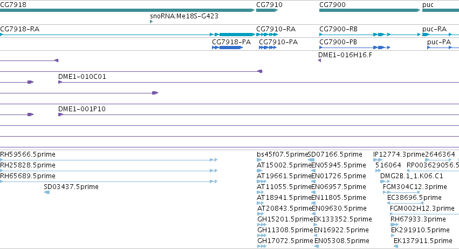Select EST GH17072.5prime label
The image size is (459, 249).
(285, 241)
